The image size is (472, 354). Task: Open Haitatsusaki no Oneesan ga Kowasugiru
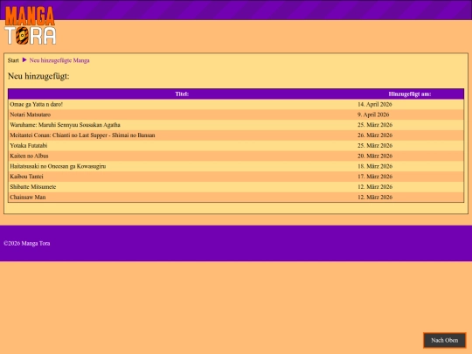pos(58,166)
